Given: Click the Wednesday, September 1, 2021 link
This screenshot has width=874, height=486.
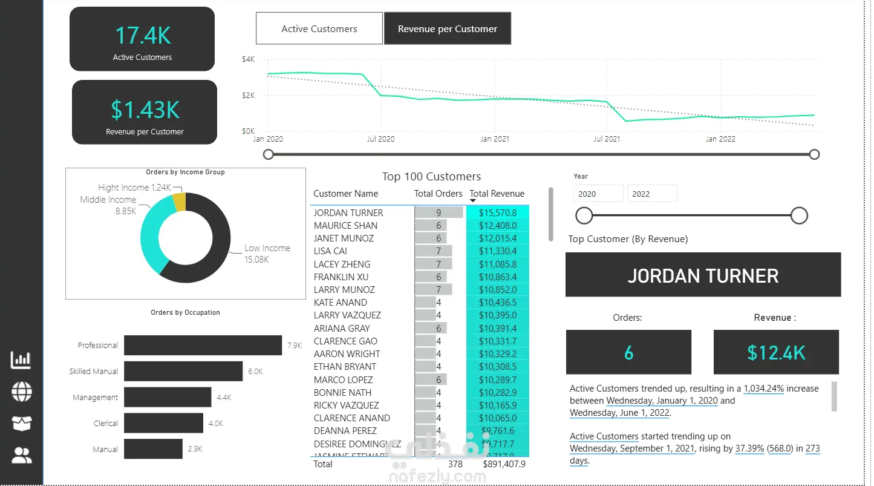Looking at the screenshot, I should 633,448.
